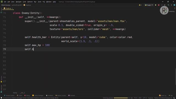Open the Navigate menu

tap(18, 2)
